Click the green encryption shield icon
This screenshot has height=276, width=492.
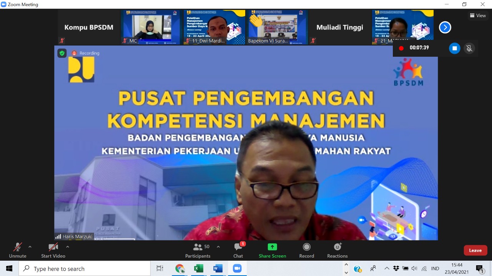62,53
